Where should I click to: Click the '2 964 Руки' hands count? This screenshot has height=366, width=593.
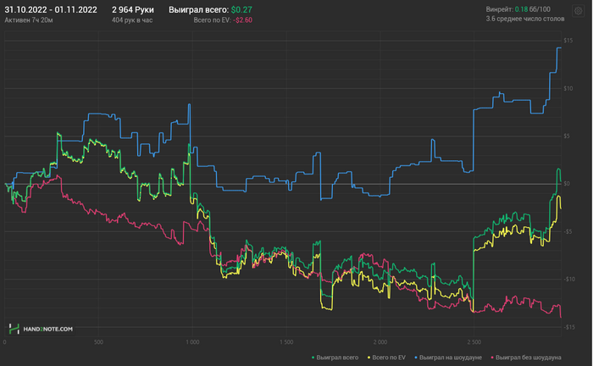133,10
